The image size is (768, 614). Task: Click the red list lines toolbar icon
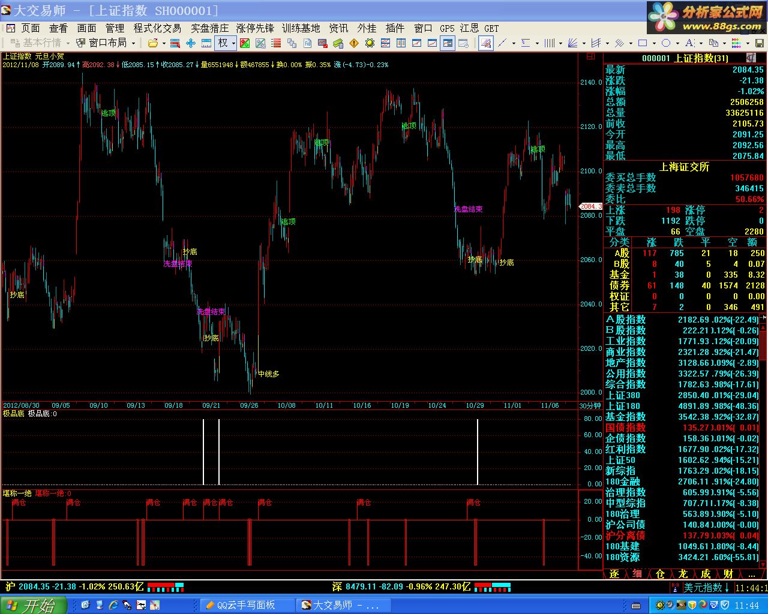tap(276, 43)
